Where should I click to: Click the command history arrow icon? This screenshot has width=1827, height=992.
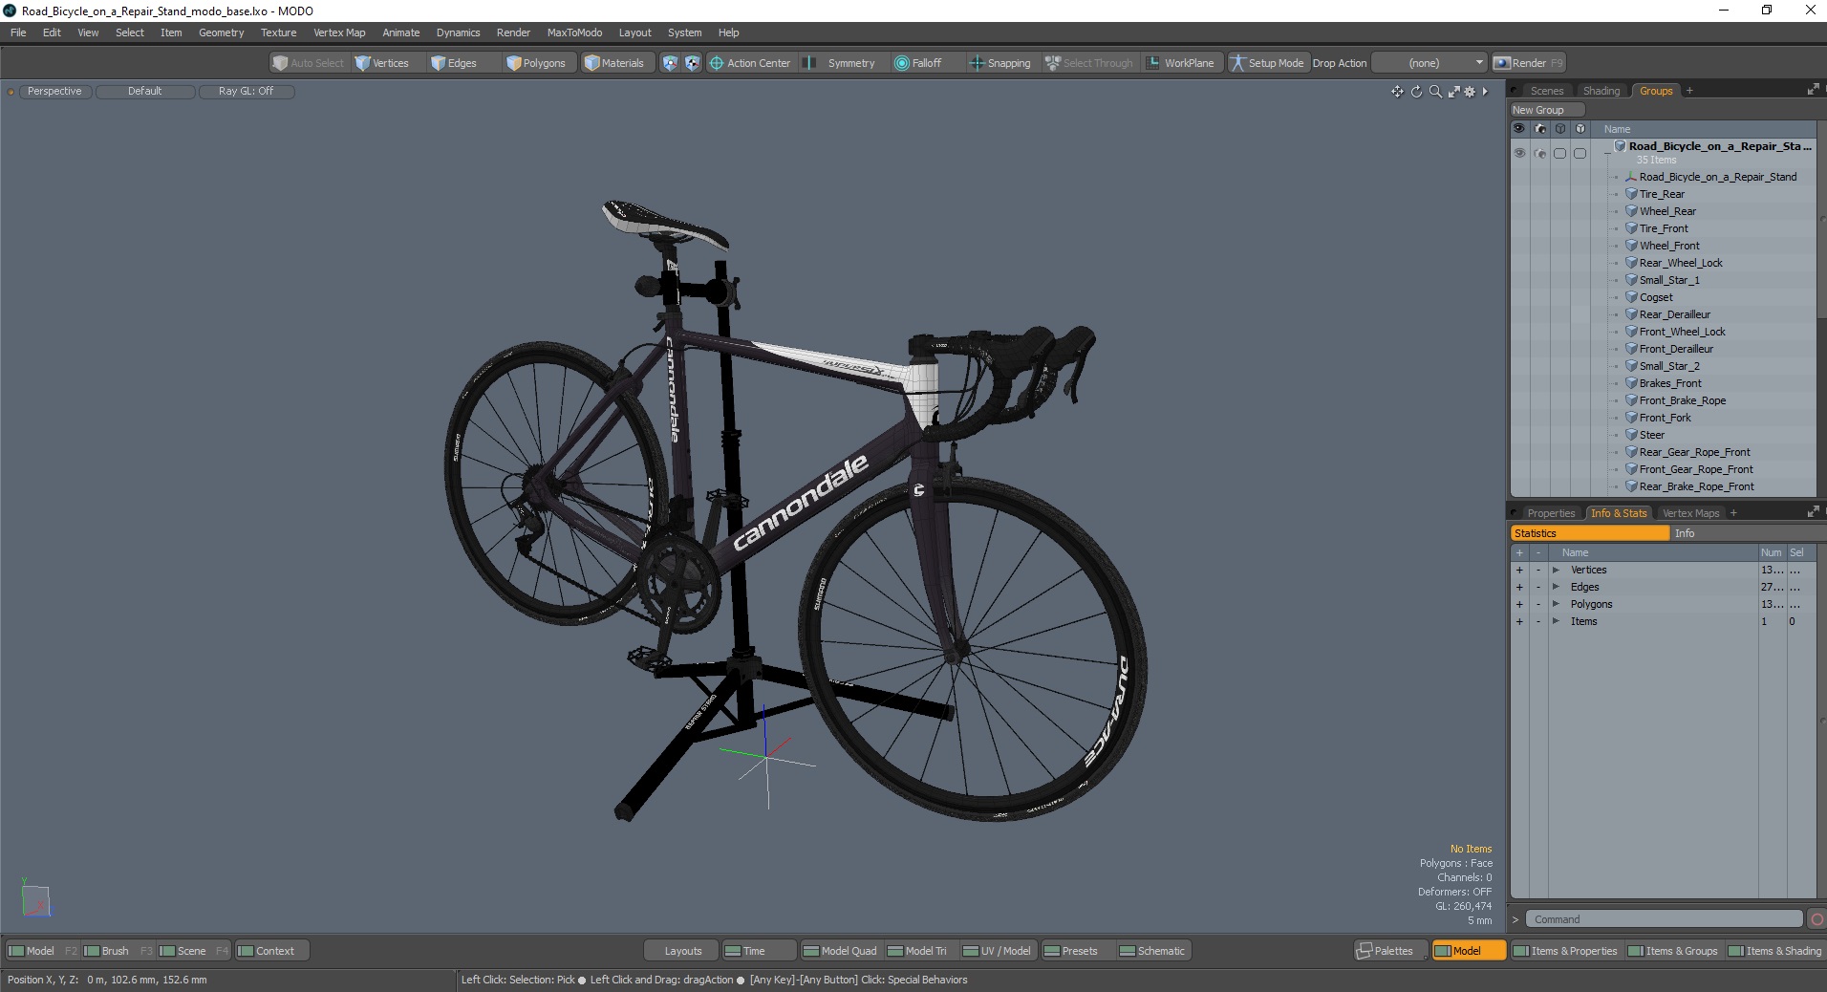pyautogui.click(x=1515, y=919)
